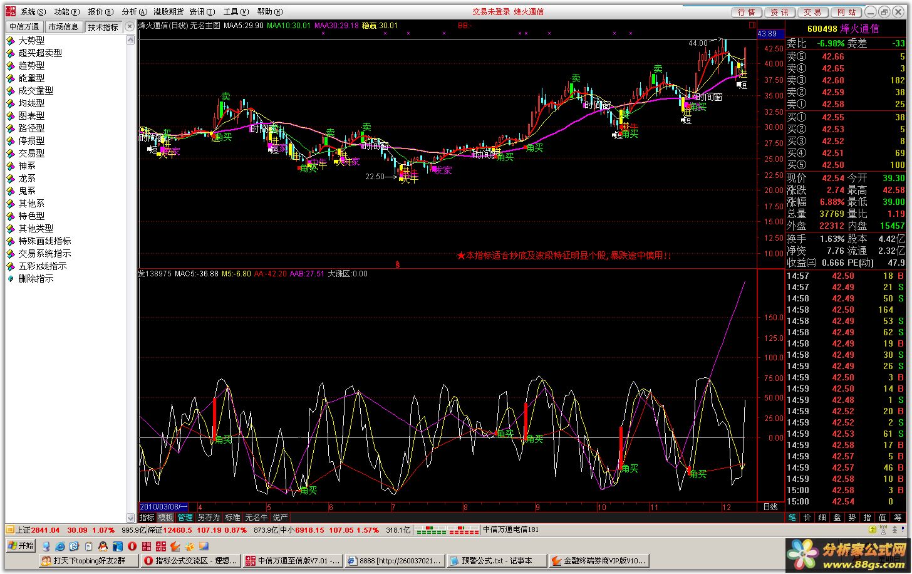This screenshot has width=912, height=574.
Task: Select 均线型 indicator category
Action: (x=31, y=103)
